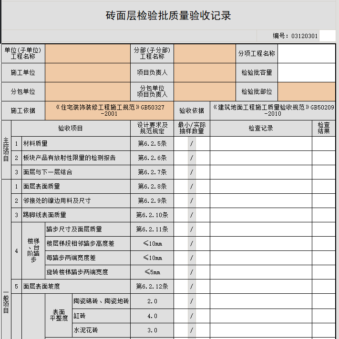Select the 每踏步两端宽度差 cell
339x339 pixels.
pyautogui.click(x=88, y=258)
